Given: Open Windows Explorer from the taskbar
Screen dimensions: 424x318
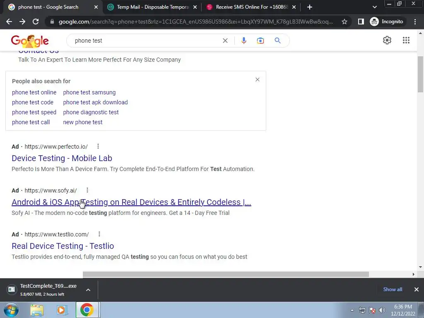Looking at the screenshot, I should point(37,310).
